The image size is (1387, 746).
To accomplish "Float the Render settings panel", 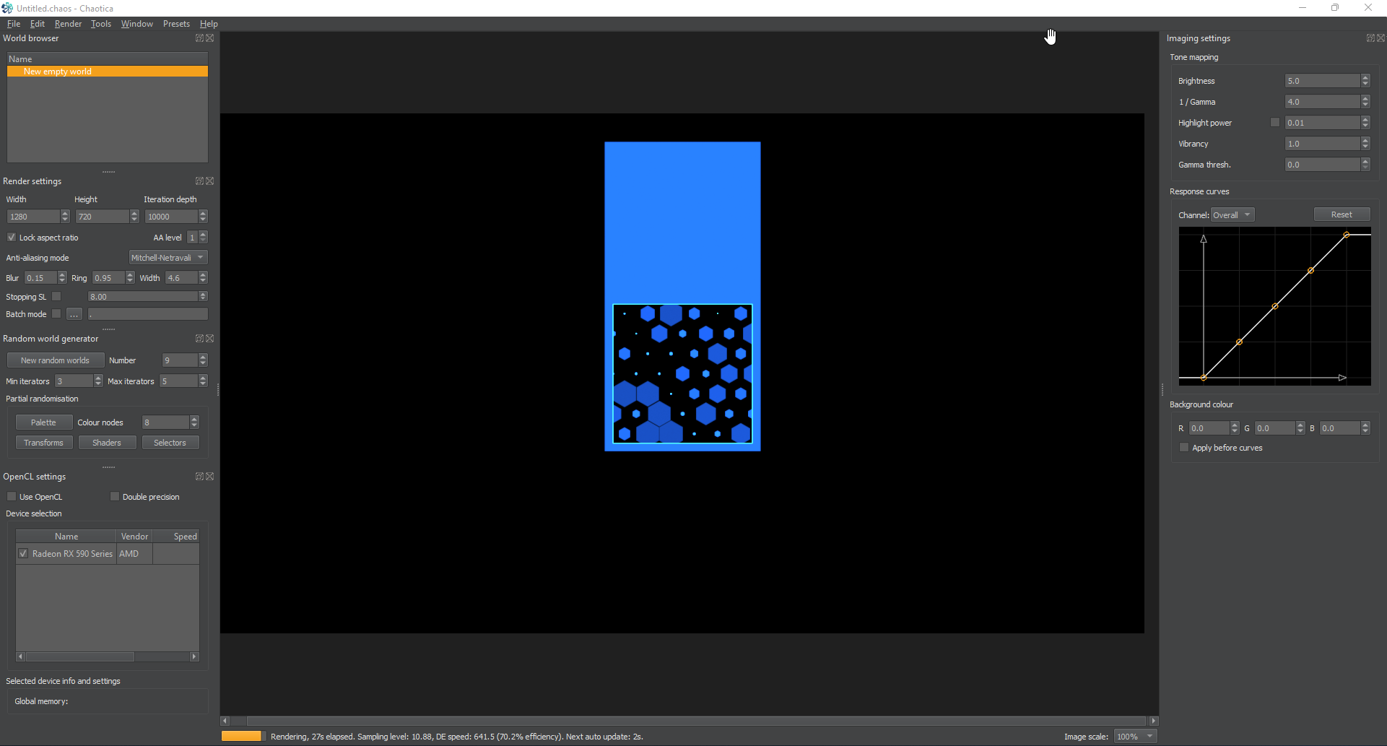I will (x=199, y=181).
